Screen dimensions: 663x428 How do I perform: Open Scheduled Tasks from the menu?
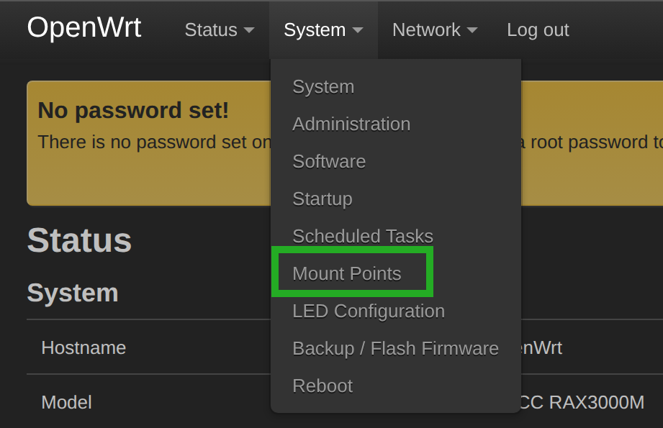pyautogui.click(x=363, y=236)
